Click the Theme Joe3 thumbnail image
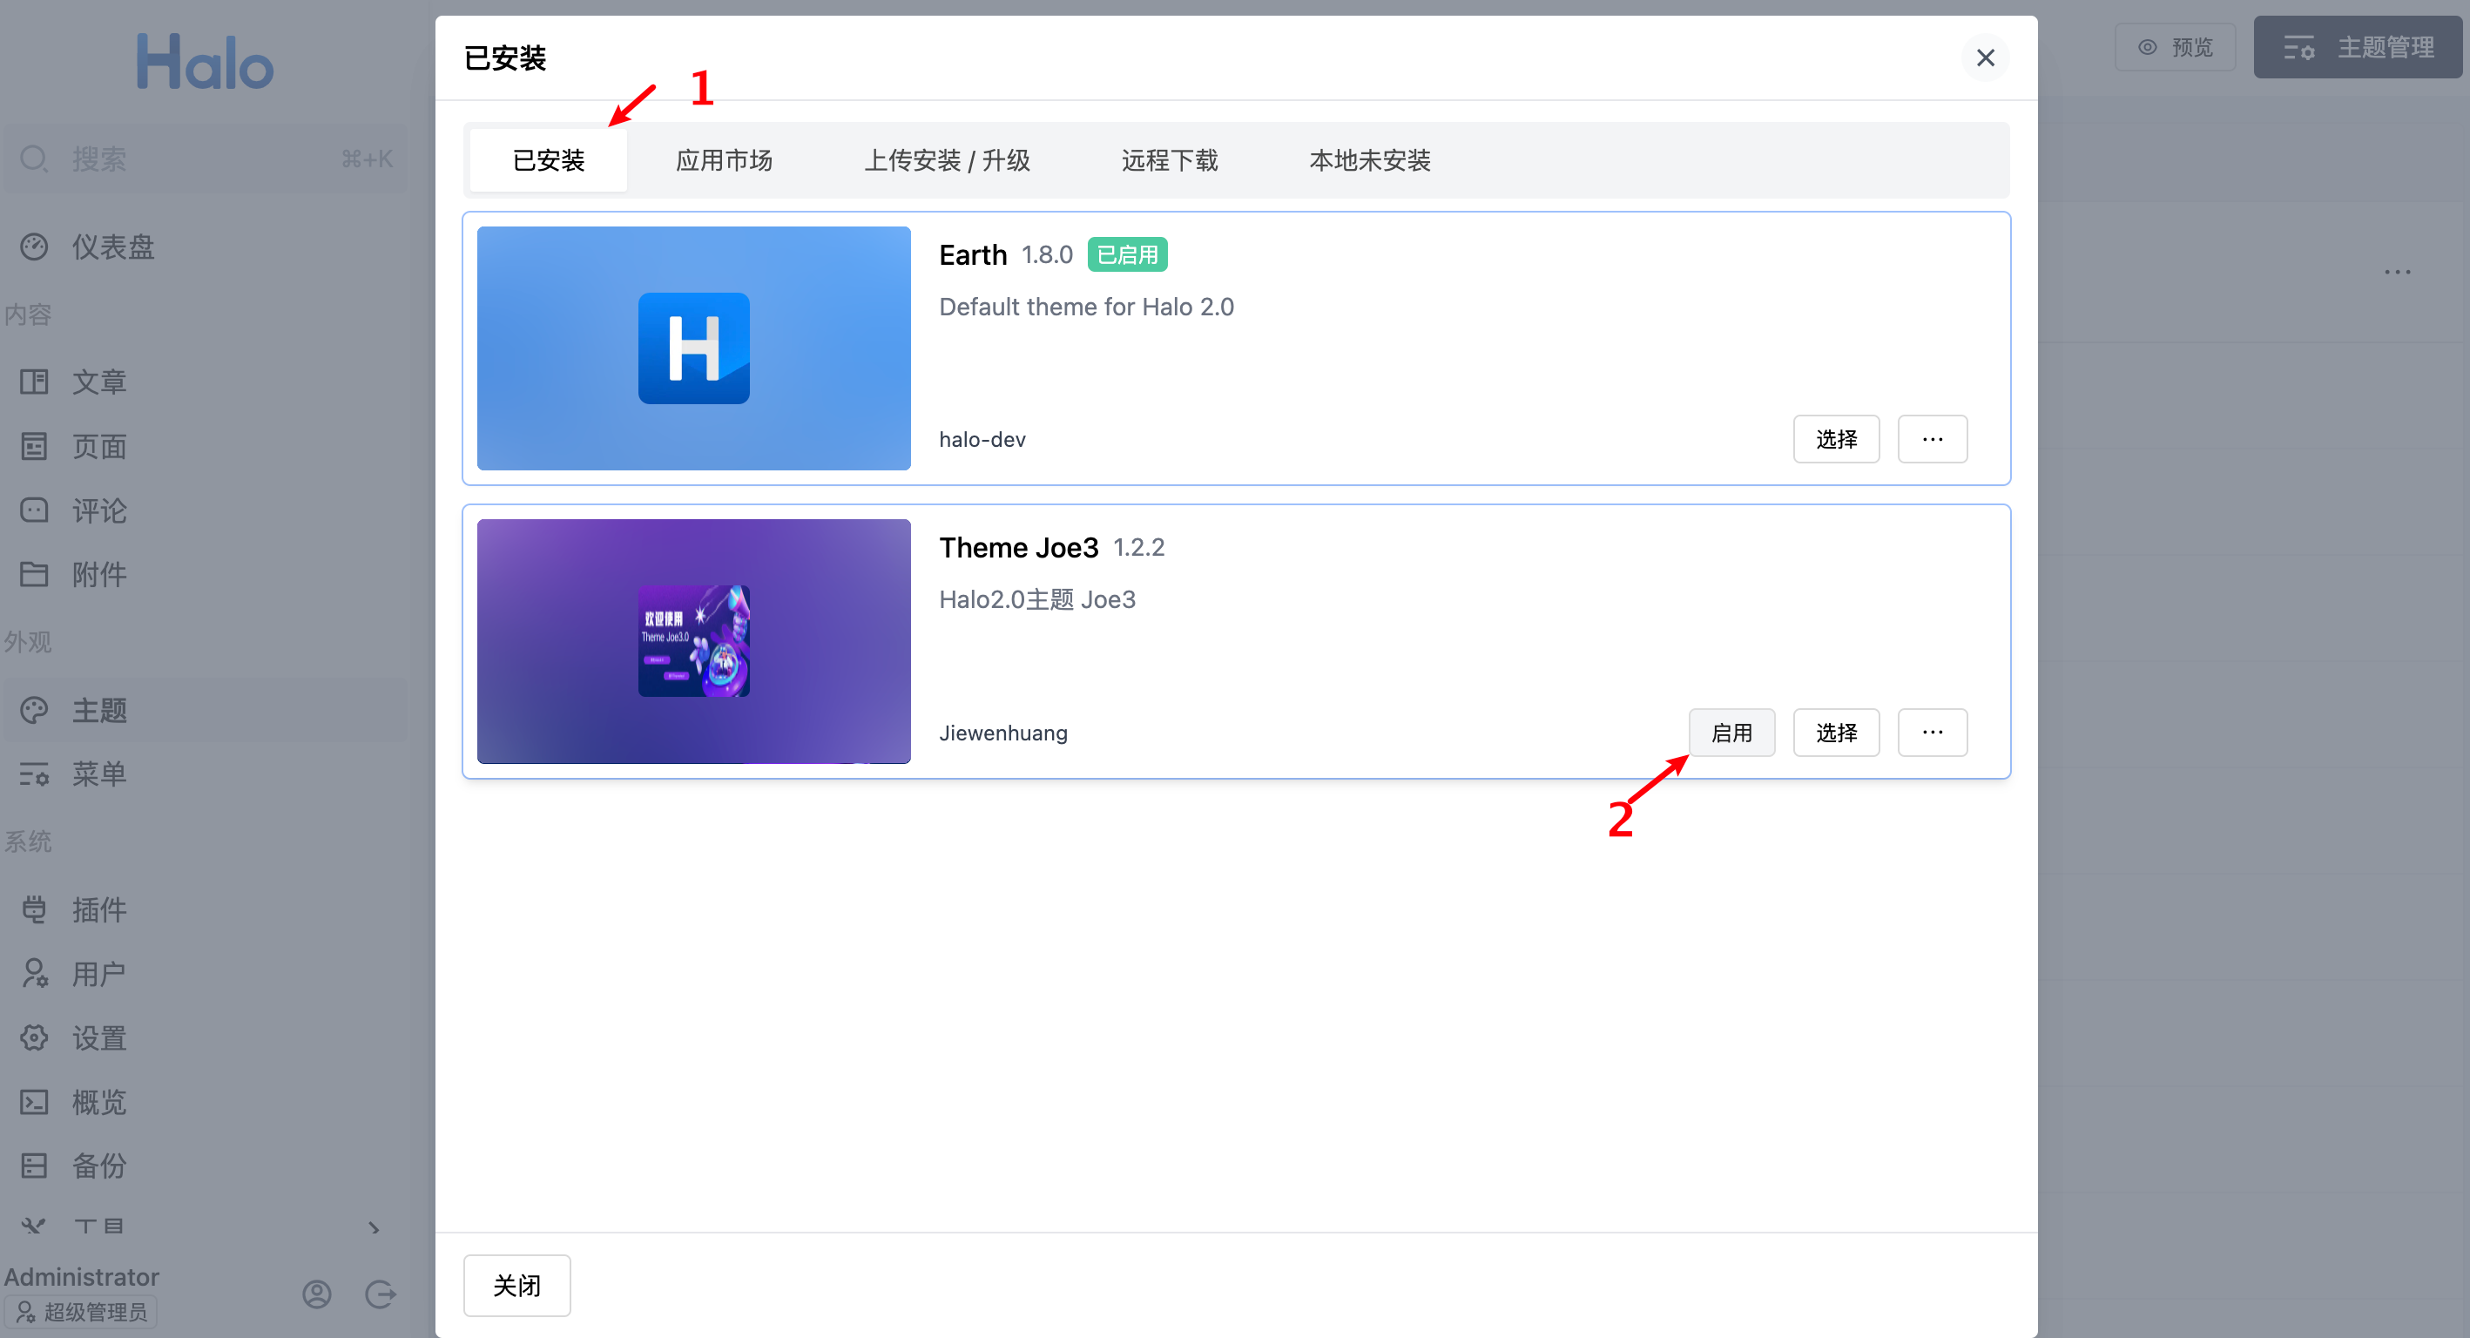 click(x=693, y=641)
